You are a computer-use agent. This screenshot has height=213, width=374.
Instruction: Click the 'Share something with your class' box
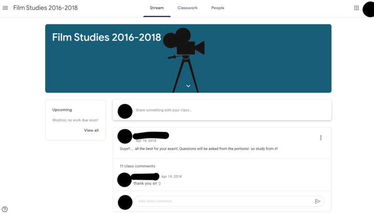point(229,110)
